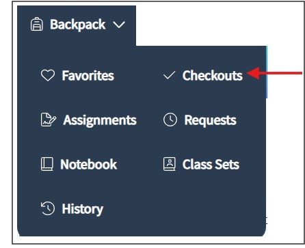Viewport: 305px width, 248px height.
Task: Open the History text entry
Action: coord(83,209)
